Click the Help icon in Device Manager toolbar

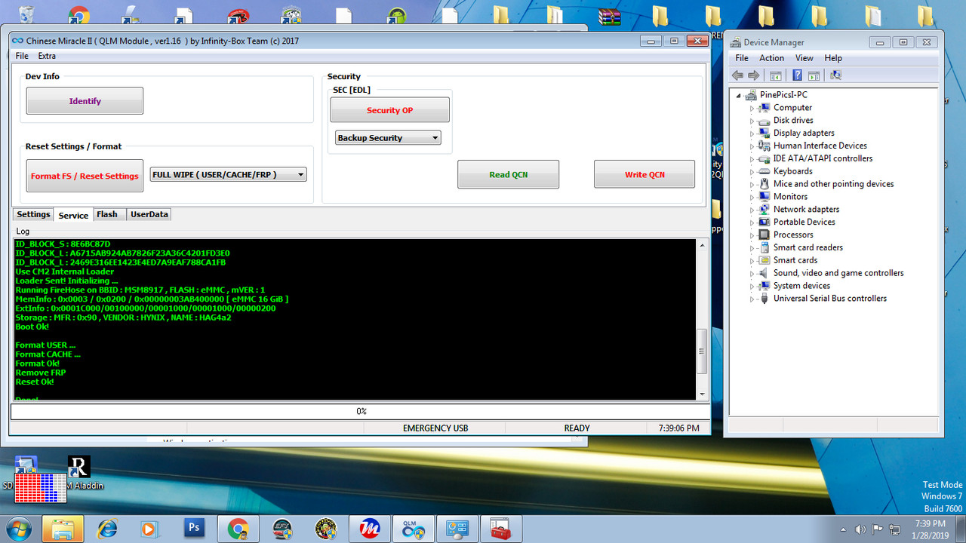797,75
